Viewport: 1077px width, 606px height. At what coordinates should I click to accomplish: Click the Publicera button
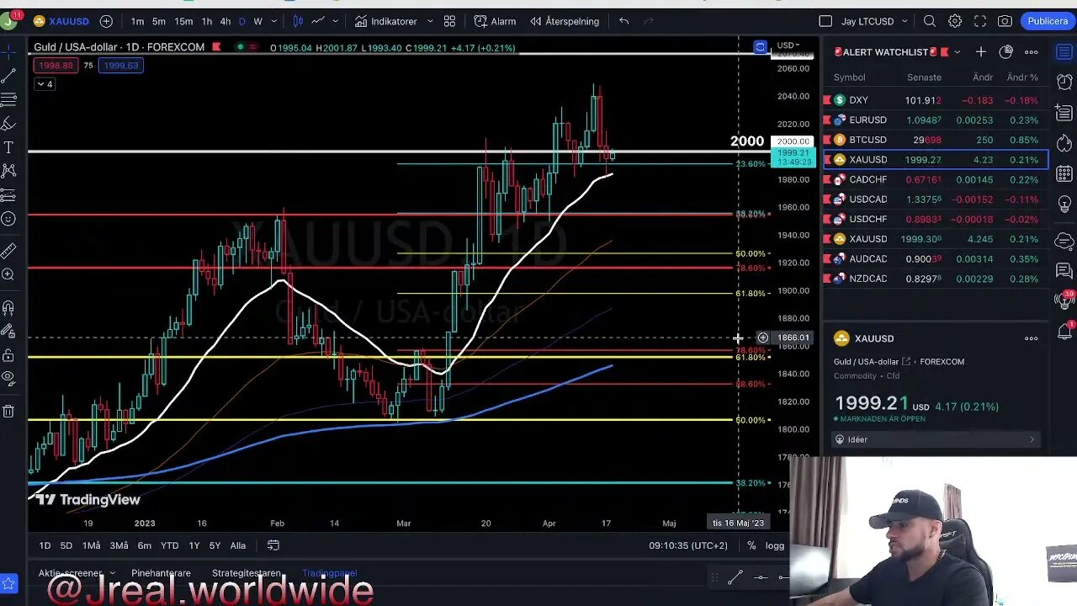click(1048, 21)
